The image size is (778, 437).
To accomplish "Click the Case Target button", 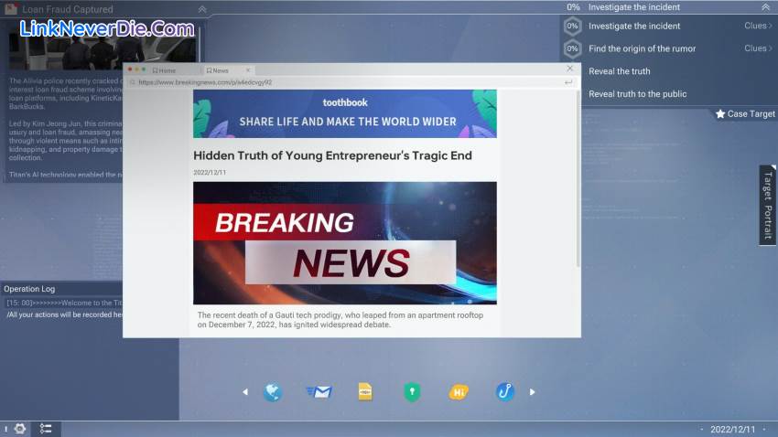I will coord(745,114).
